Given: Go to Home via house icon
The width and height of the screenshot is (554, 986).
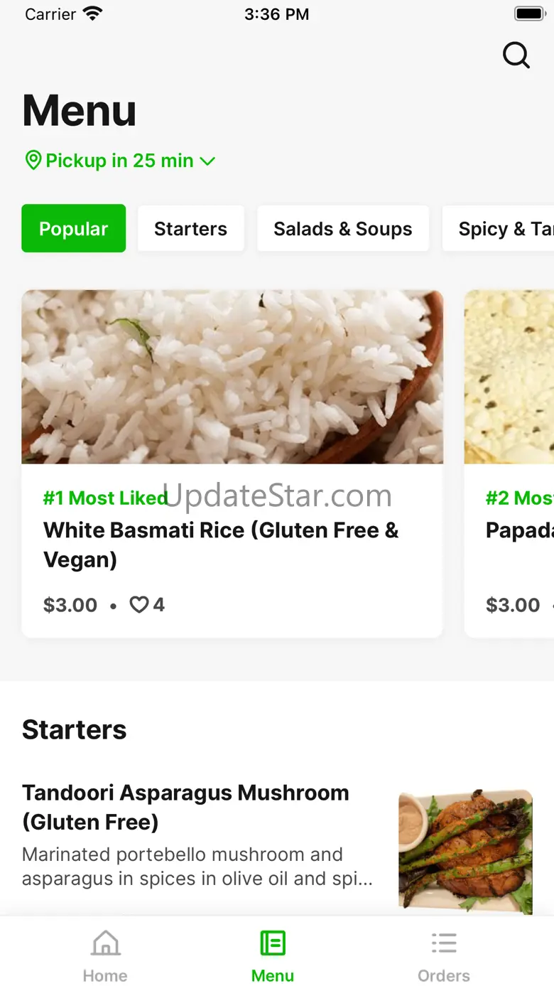Looking at the screenshot, I should (105, 943).
